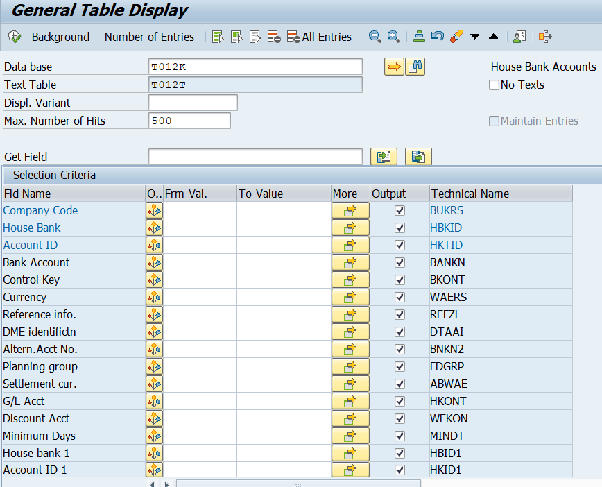Screen dimensions: 602x487
Task: Toggle Output checkbox for Account ID row
Action: click(x=399, y=245)
